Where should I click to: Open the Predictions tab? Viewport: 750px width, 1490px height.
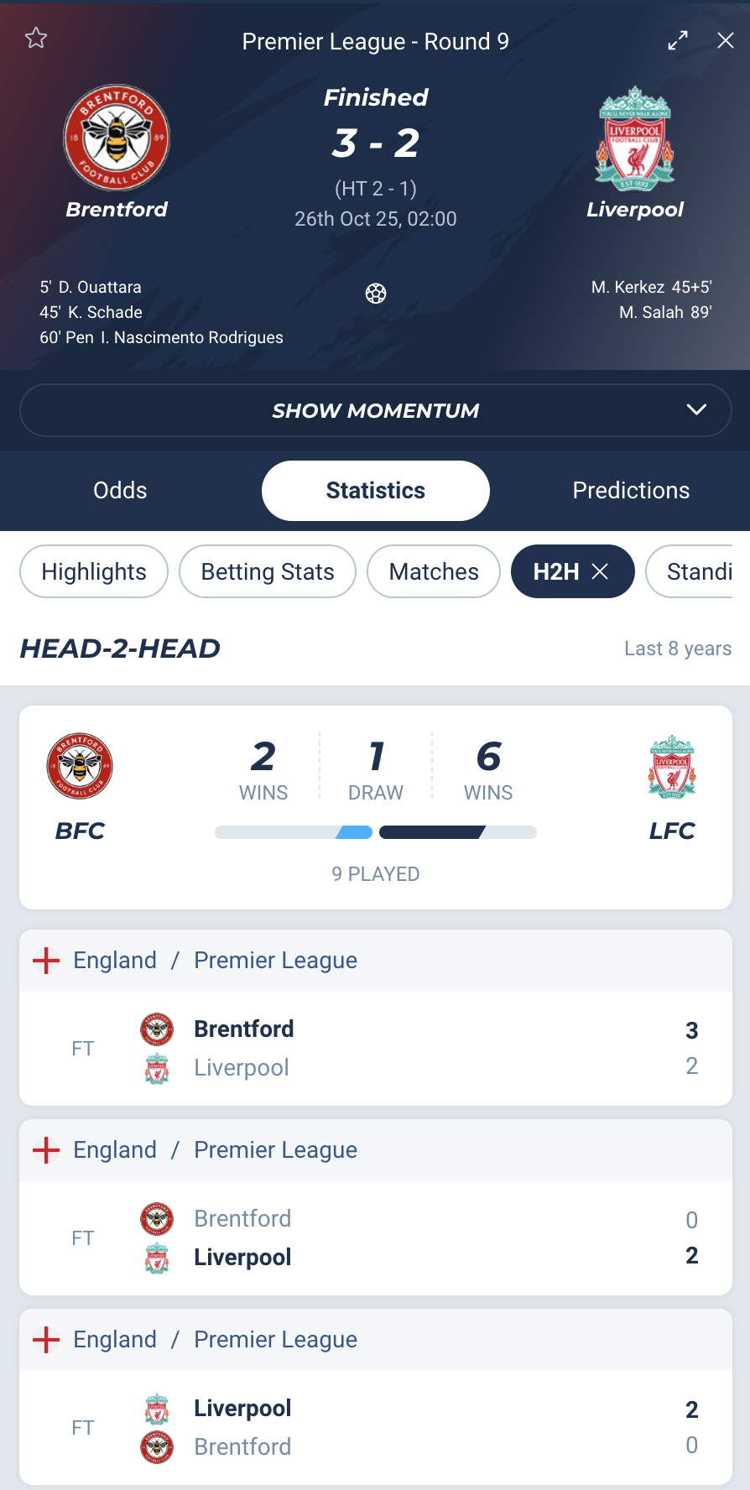631,491
